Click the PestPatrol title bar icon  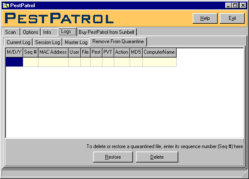(x=6, y=6)
